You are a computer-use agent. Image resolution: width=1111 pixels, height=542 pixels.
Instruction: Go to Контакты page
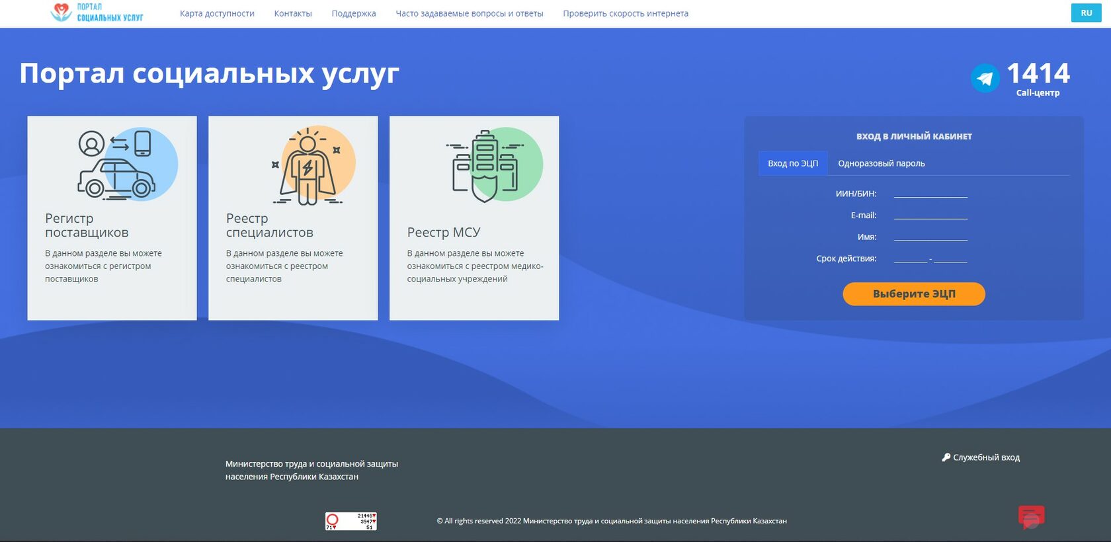pos(293,13)
